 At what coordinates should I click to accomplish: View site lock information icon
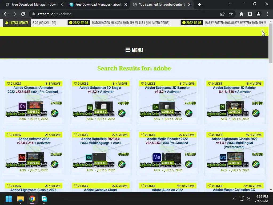pos(34,14)
